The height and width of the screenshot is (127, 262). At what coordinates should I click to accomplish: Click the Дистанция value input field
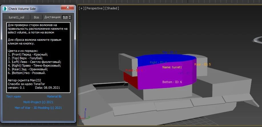[x=65, y=17]
